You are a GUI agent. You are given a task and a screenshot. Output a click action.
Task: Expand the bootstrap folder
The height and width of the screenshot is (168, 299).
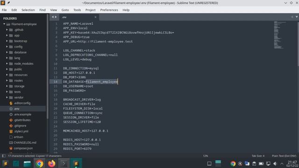[x=7, y=41]
